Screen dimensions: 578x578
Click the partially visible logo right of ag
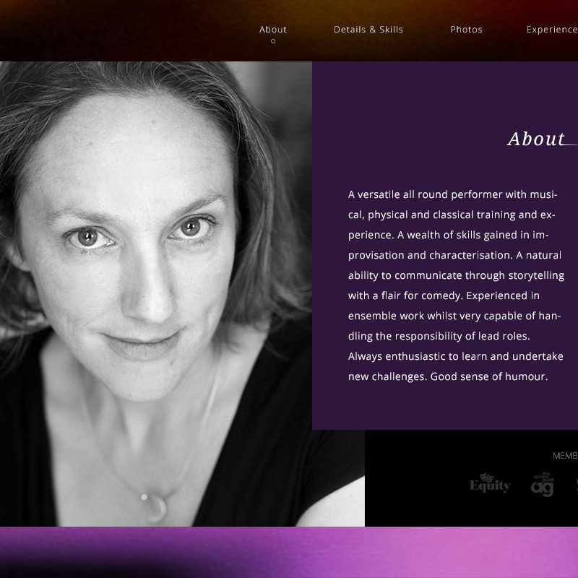(x=577, y=483)
